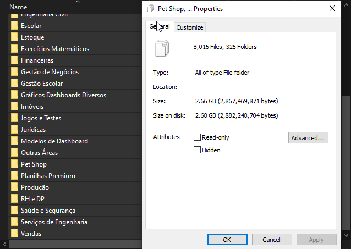
Task: Tick the Hidden attribute checkbox
Action: 197,150
